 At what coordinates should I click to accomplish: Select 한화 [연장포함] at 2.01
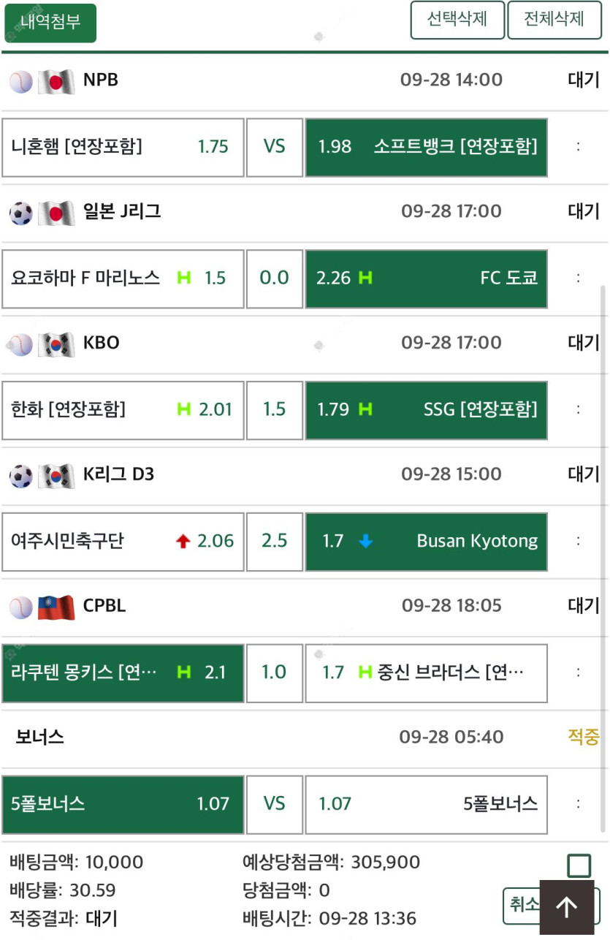pyautogui.click(x=123, y=410)
